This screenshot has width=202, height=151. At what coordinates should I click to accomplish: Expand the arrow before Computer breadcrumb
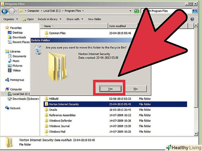pos(25,11)
